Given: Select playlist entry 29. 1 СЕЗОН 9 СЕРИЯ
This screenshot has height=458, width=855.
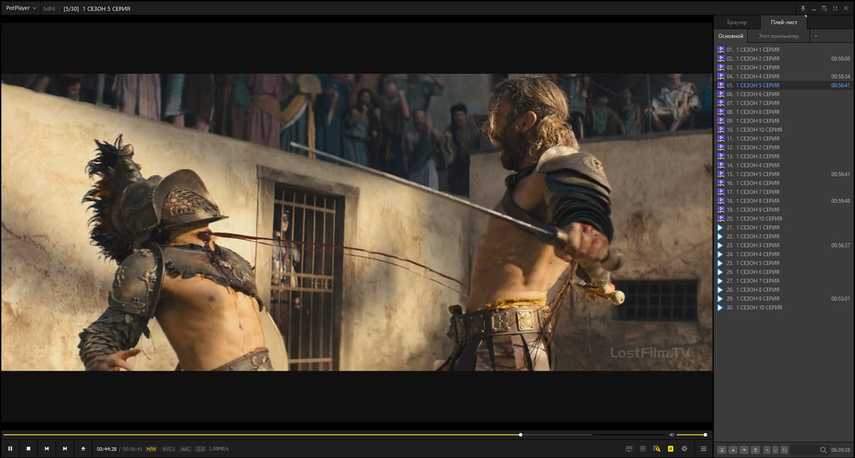Looking at the screenshot, I should click(784, 299).
